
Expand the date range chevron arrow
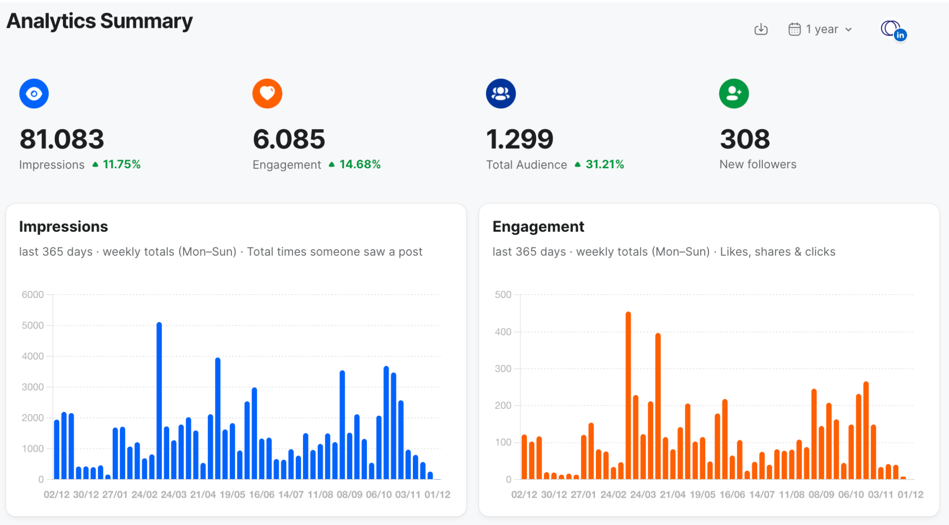848,30
